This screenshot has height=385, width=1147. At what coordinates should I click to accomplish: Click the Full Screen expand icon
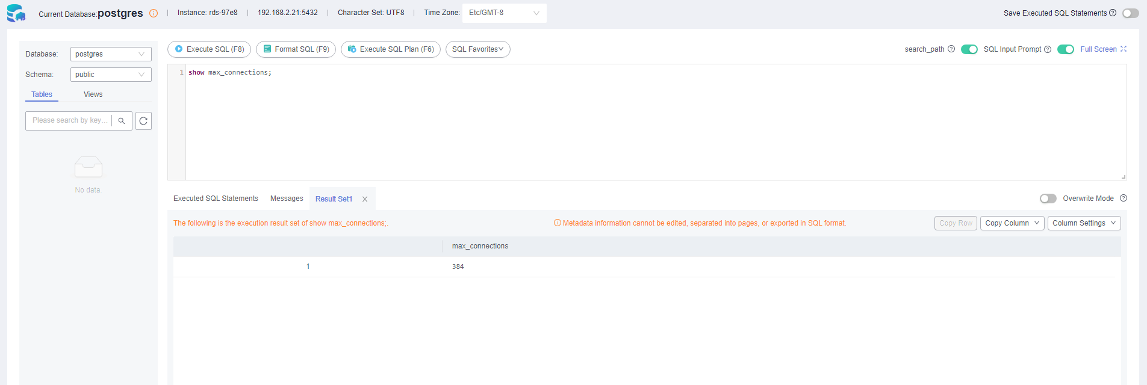pos(1124,49)
